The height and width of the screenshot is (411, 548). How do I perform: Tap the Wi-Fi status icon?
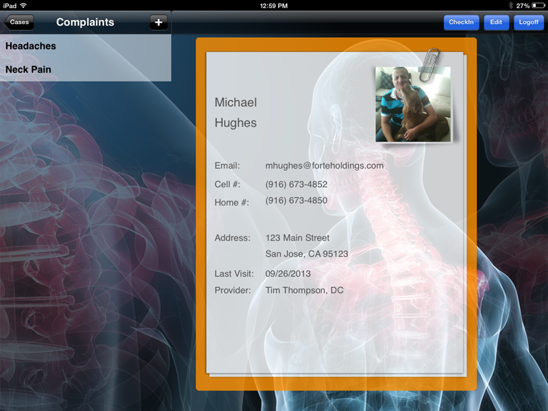pyautogui.click(x=23, y=5)
